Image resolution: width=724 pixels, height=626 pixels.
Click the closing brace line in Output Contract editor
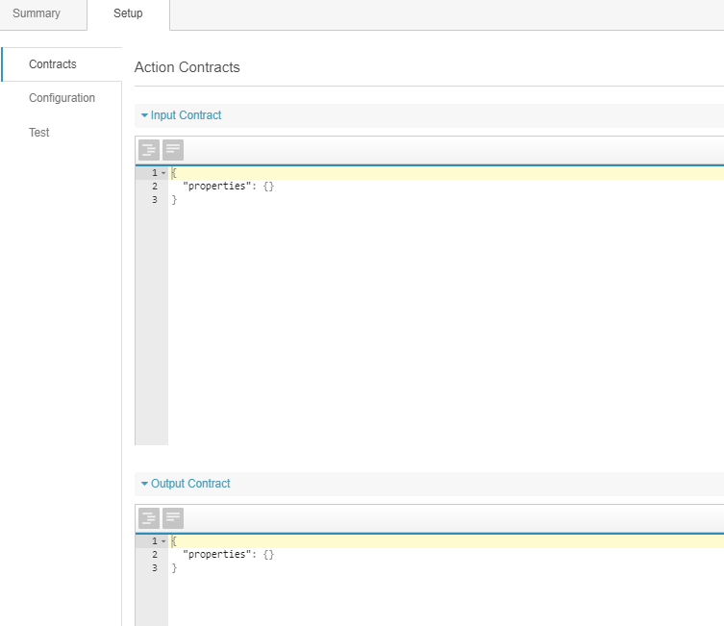[x=174, y=568]
